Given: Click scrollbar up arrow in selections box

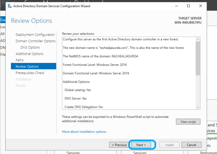Looking at the screenshot, I should coord(198,39).
